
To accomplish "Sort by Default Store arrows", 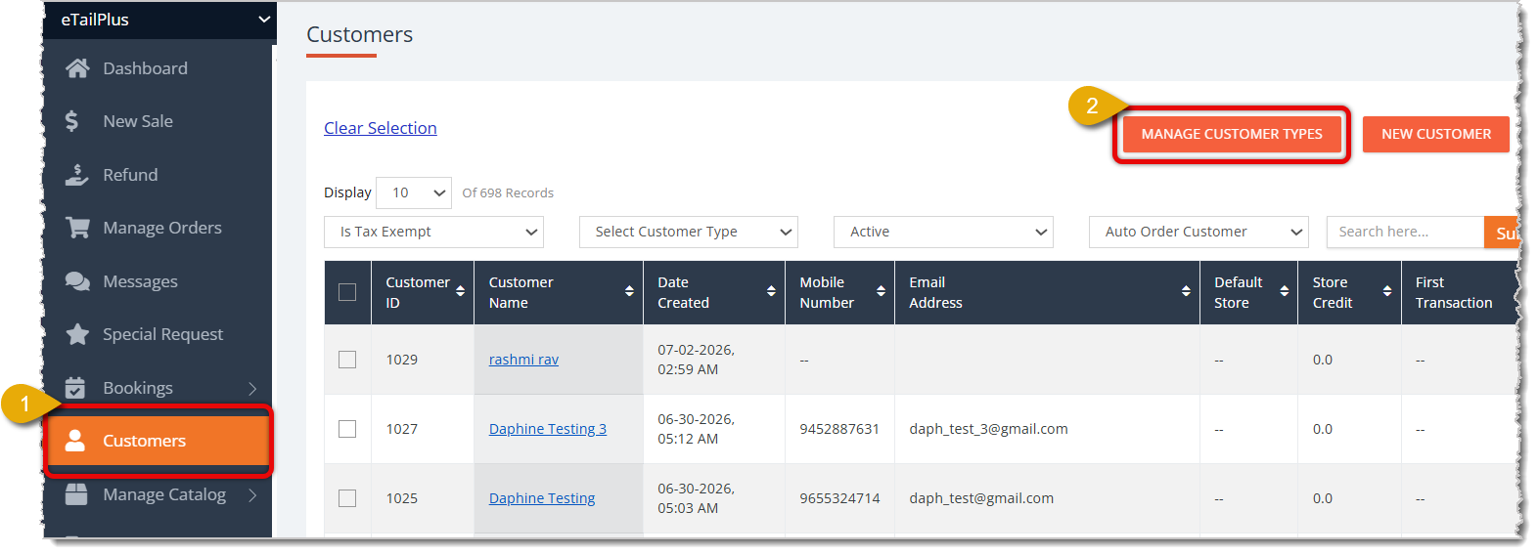I will click(1284, 291).
